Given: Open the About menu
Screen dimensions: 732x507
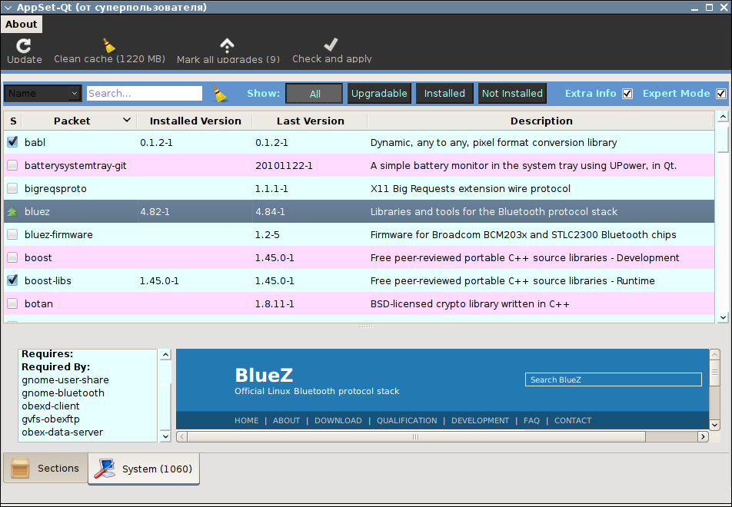Looking at the screenshot, I should point(22,25).
